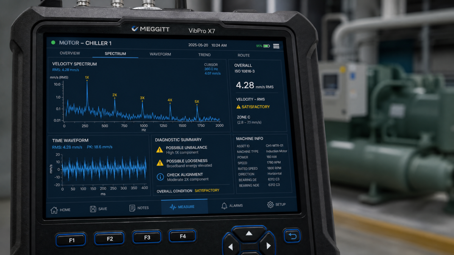Click the 1X peak marker in spectrum

click(x=87, y=77)
